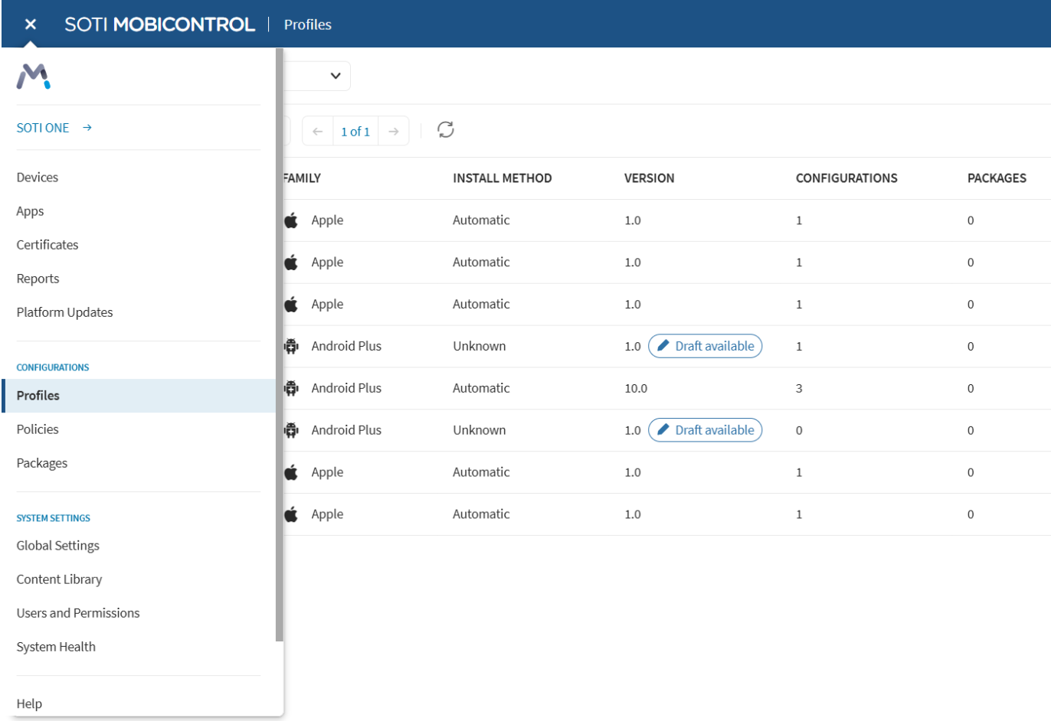This screenshot has height=721, width=1051.
Task: Click the Apple icon in the seventh row
Action: pos(291,472)
